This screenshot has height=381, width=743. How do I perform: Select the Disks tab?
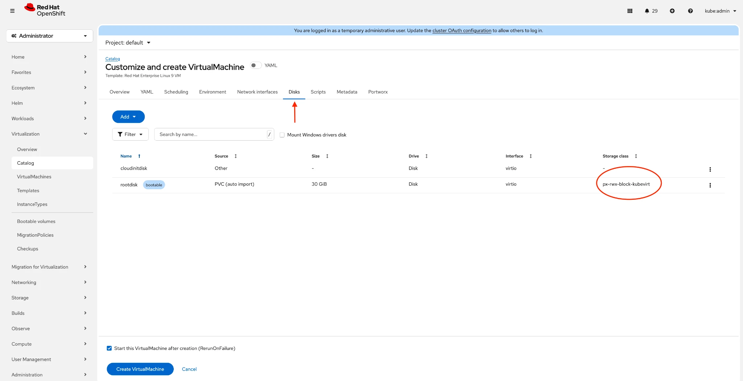(x=294, y=92)
